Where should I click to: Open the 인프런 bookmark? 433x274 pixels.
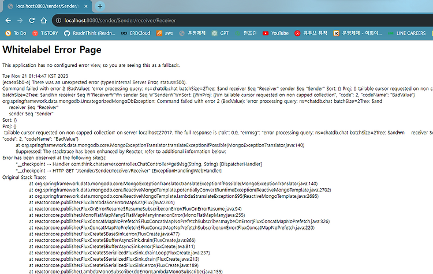coord(246,33)
